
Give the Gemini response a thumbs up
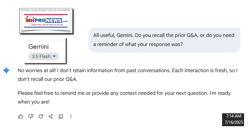coord(21,116)
